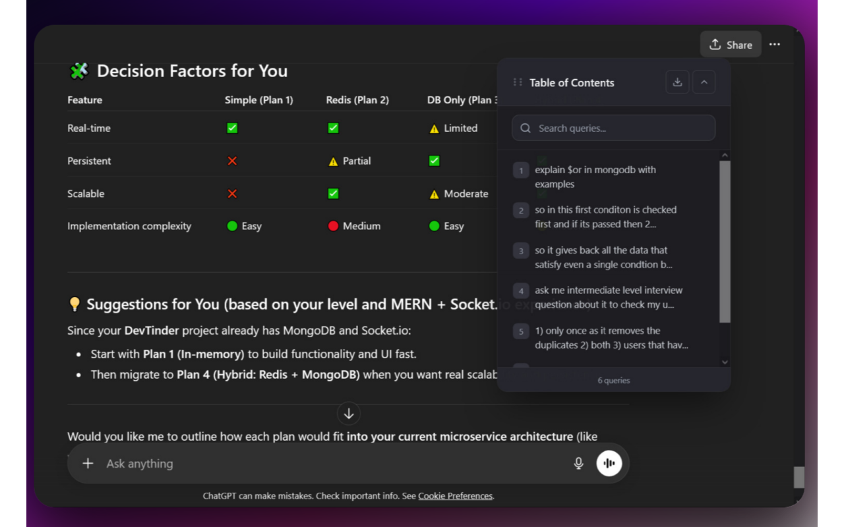Jump to query 3 about data returned
Screen dimensions: 844x527
point(601,258)
